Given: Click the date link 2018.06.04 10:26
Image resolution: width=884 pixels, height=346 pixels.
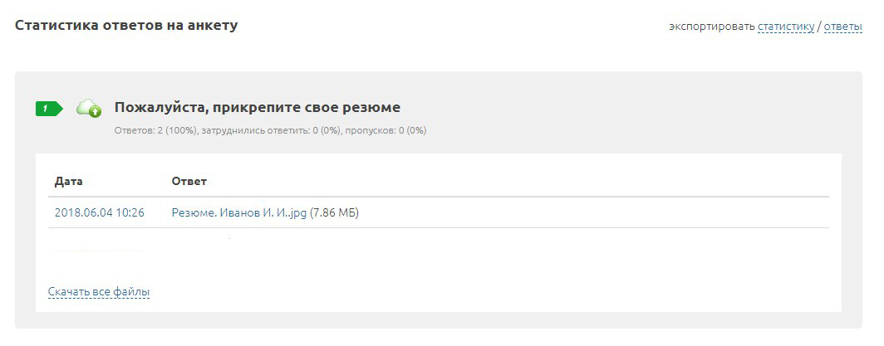Looking at the screenshot, I should point(99,213).
